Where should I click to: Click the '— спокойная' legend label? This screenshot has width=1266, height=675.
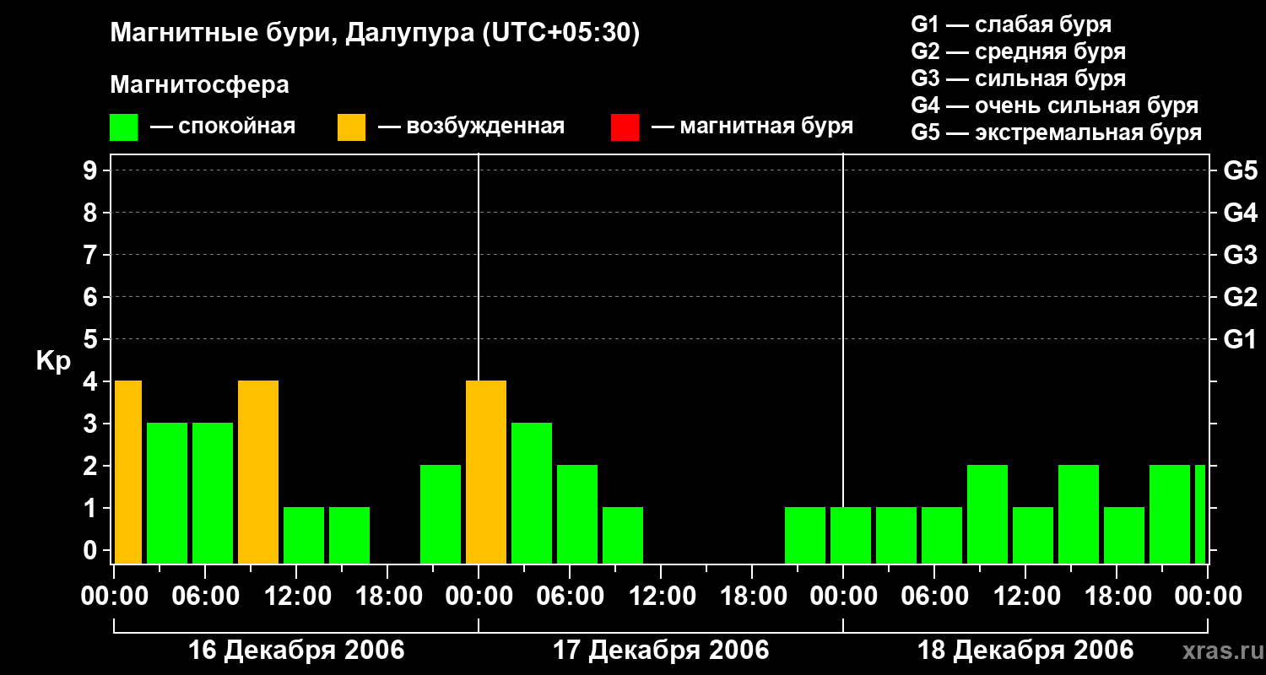pyautogui.click(x=223, y=127)
